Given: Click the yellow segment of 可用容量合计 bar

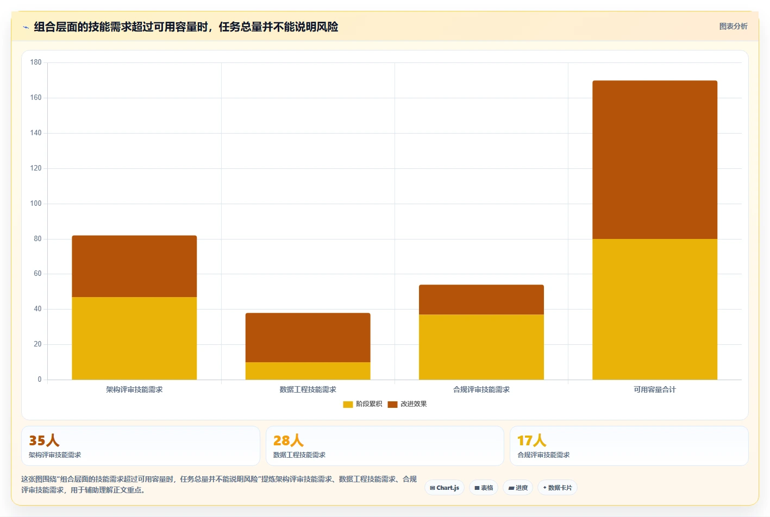Looking at the screenshot, I should point(655,309).
